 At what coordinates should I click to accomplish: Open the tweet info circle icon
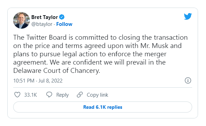(x=188, y=80)
